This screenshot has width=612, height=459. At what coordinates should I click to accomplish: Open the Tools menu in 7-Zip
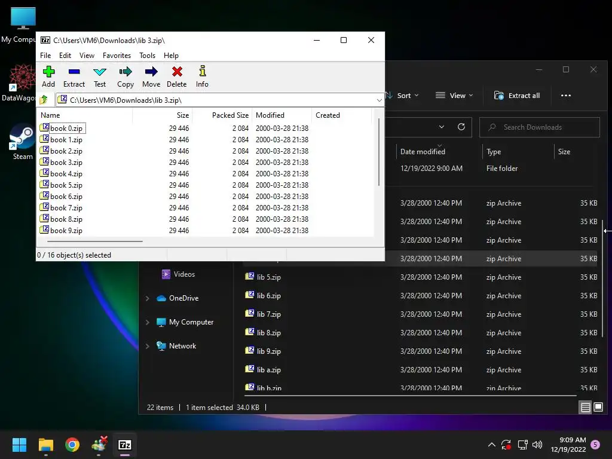[x=147, y=56]
